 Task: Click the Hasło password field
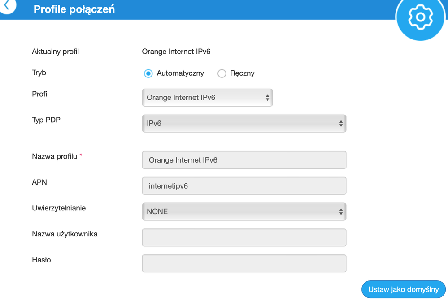pyautogui.click(x=244, y=264)
